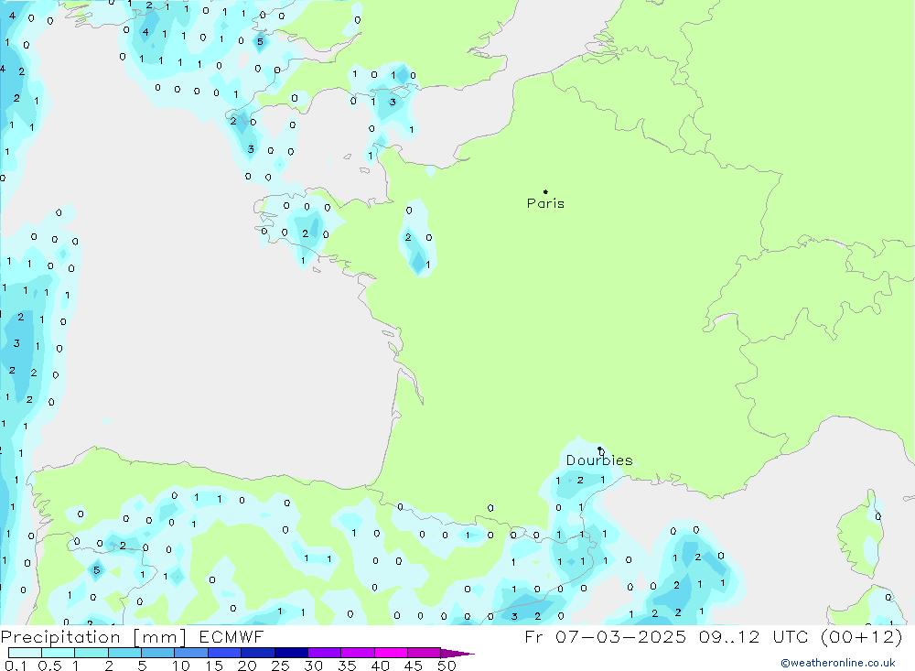Click the legend value 45

(x=414, y=666)
